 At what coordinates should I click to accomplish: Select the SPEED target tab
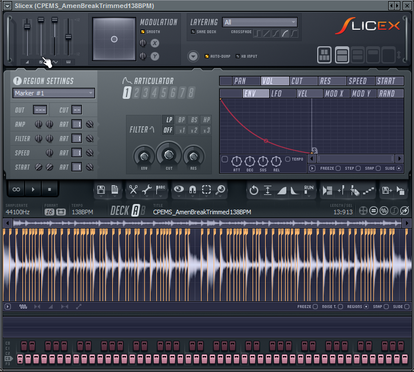pyautogui.click(x=360, y=81)
